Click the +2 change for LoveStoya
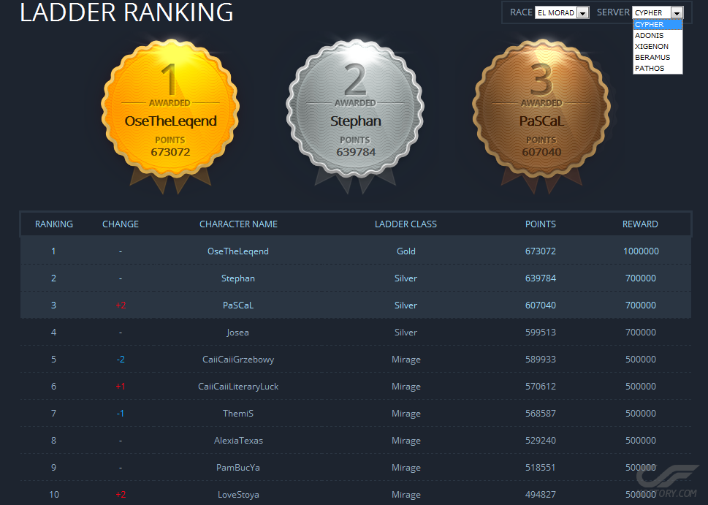 click(x=121, y=495)
